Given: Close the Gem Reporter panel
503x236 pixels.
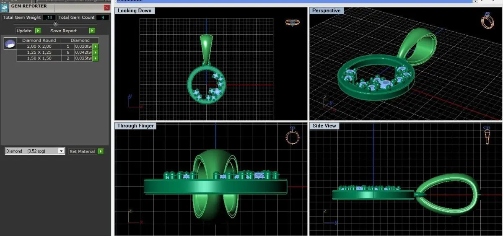Looking at the screenshot, I should point(106,7).
